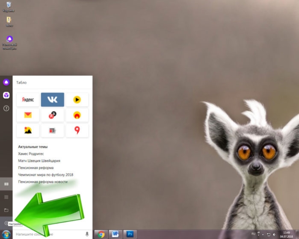Open Google Chrome from the taskbar
This screenshot has width=299, height=239.
coord(101,234)
